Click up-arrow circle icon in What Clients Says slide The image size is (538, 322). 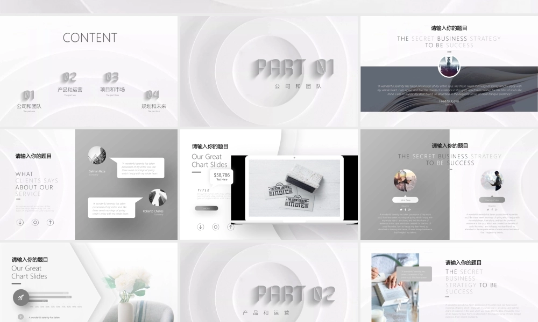click(50, 222)
